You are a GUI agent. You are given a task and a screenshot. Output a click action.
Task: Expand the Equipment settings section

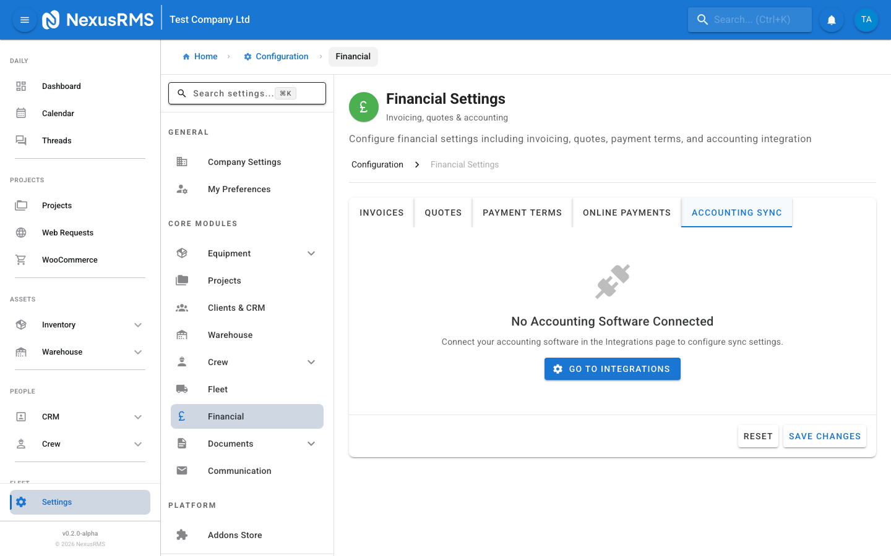311,253
